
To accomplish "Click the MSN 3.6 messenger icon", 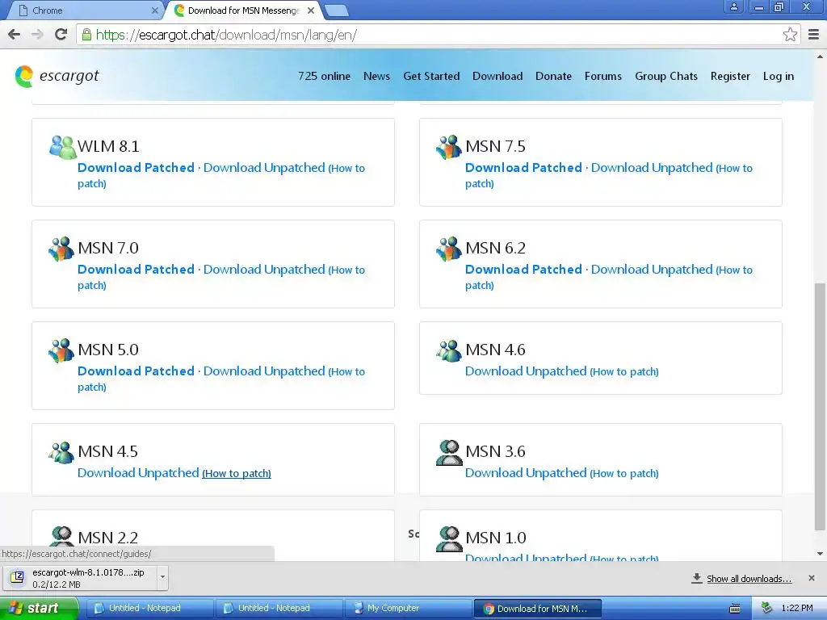I will (x=449, y=452).
